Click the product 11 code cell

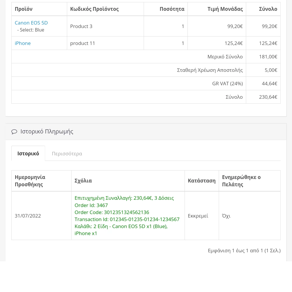83,43
